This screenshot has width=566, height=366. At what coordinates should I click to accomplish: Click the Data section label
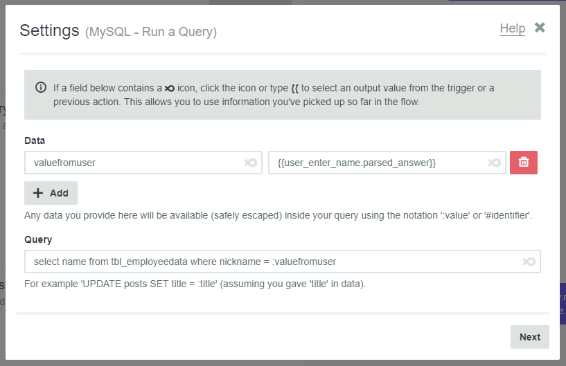[x=35, y=140]
